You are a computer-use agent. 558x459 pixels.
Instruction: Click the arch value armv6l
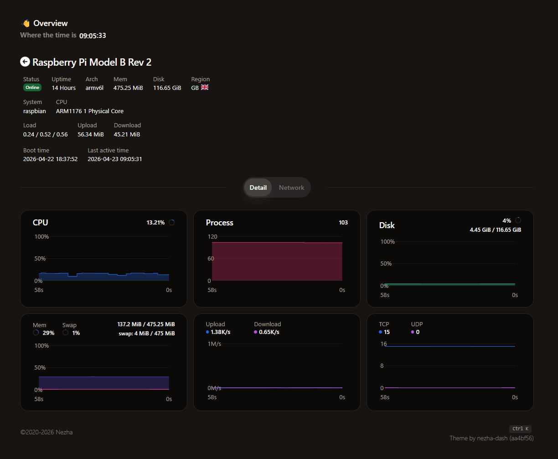[x=94, y=88]
